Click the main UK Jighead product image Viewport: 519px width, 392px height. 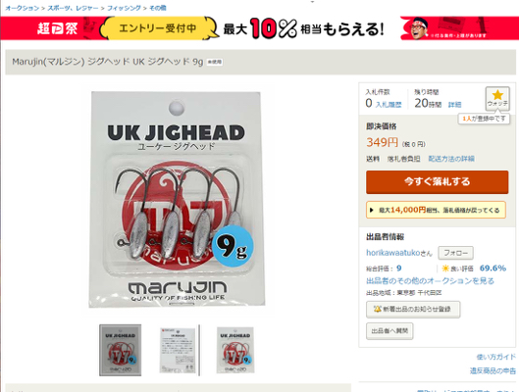[177, 199]
